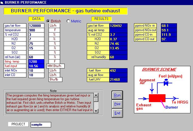Select the British units radio button
The height and width of the screenshot is (131, 193).
coord(48,21)
